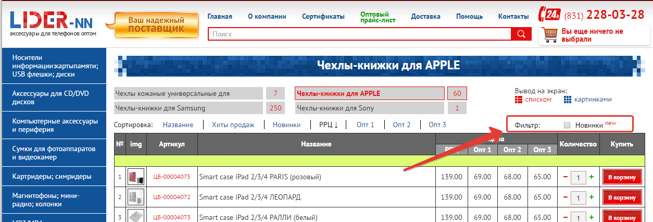Add PARIS case to cart
The width and height of the screenshot is (653, 222).
pos(622,177)
